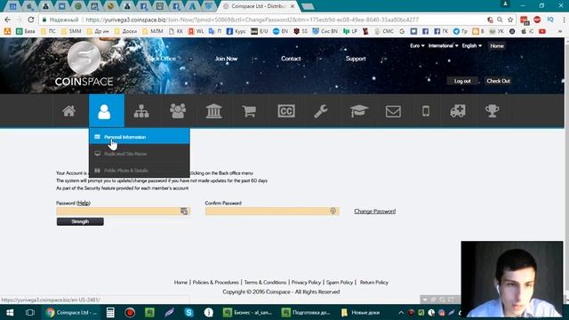Viewport: 569px width, 320px height.
Task: Focus the Password input field
Action: coord(123,212)
